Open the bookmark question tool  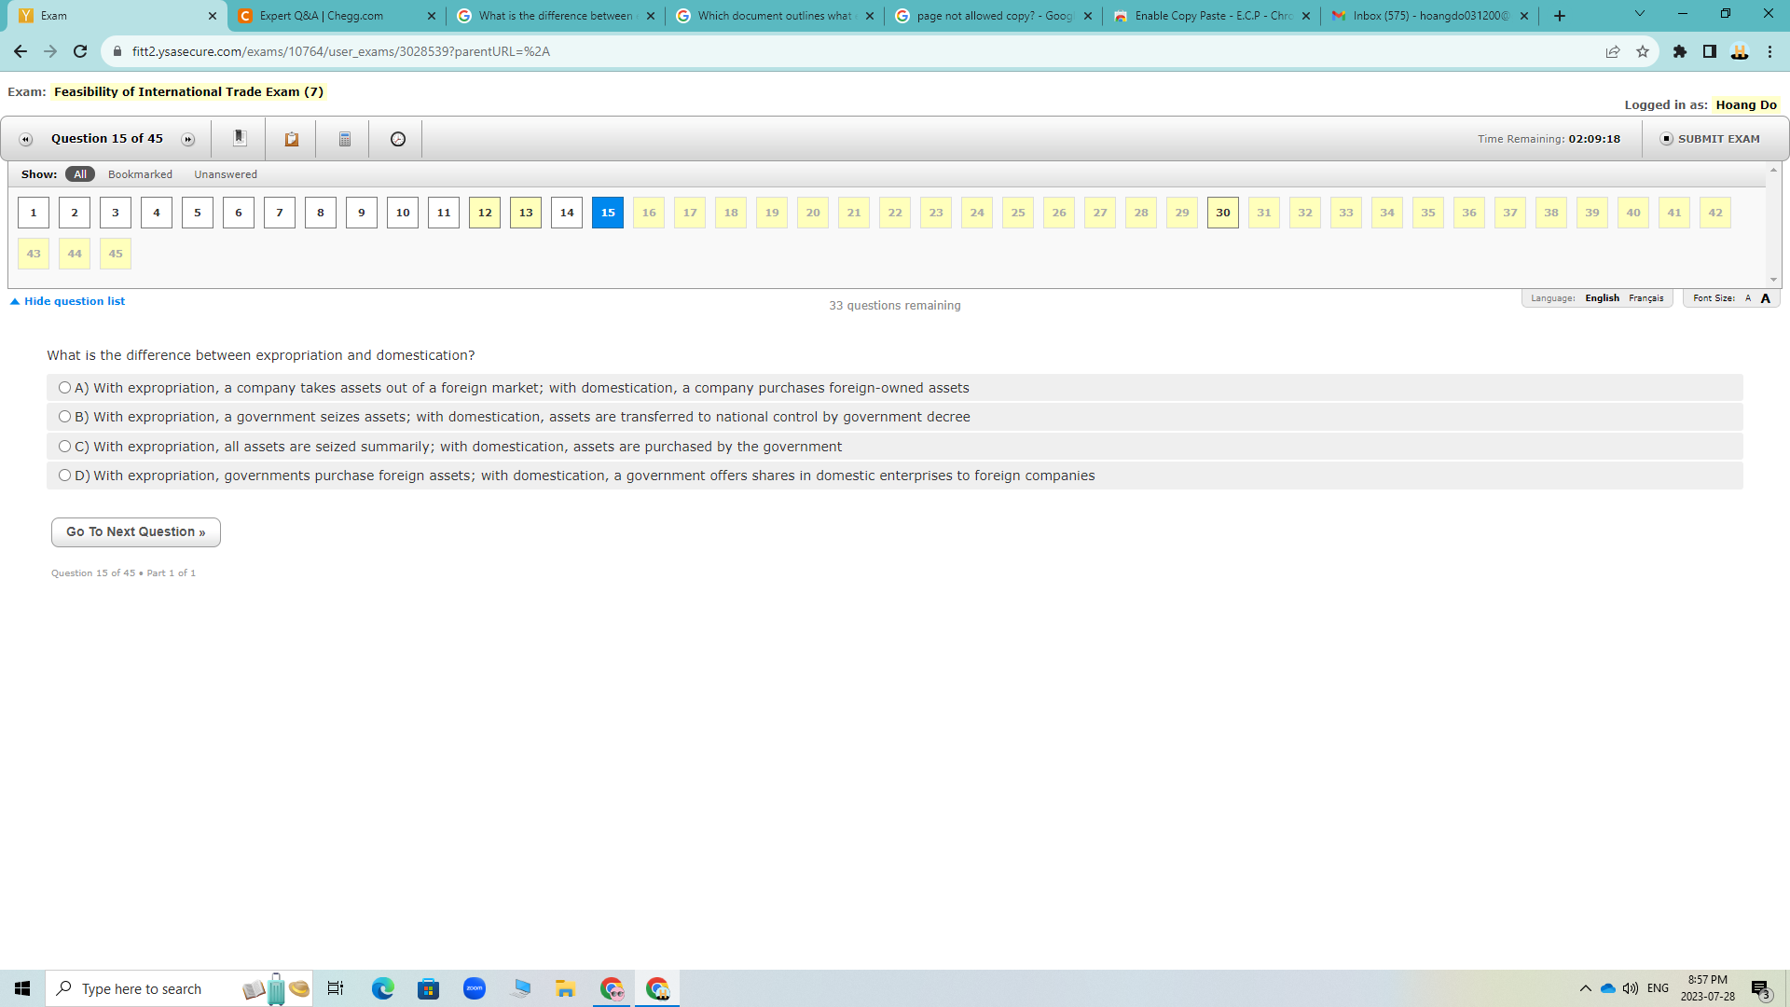coord(240,138)
